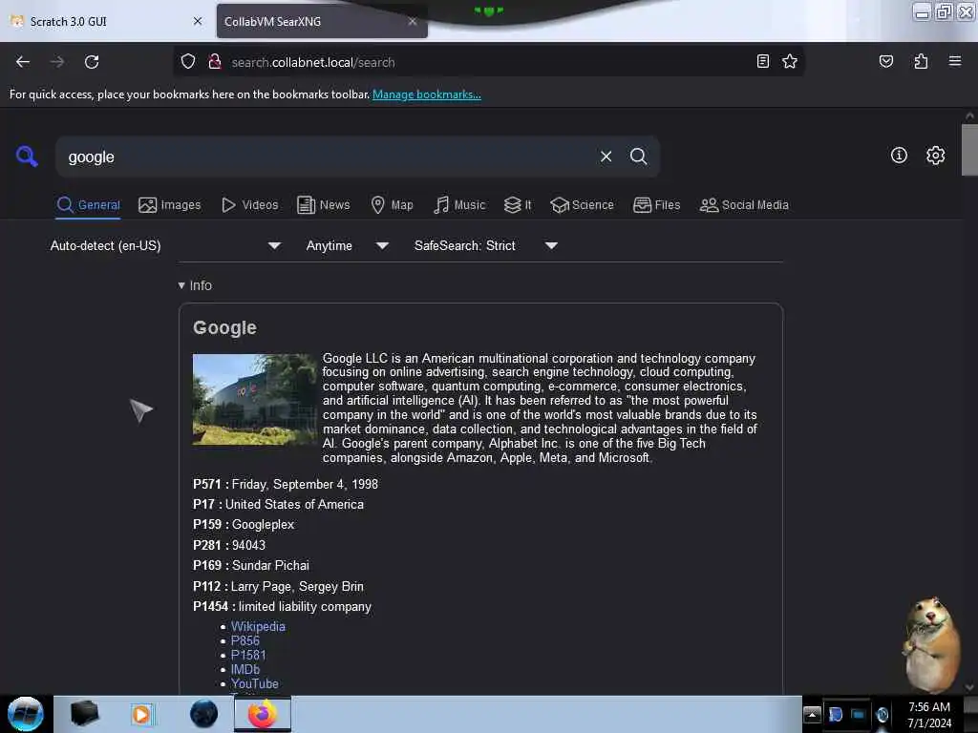Switch to the Videos search tab

[250, 205]
